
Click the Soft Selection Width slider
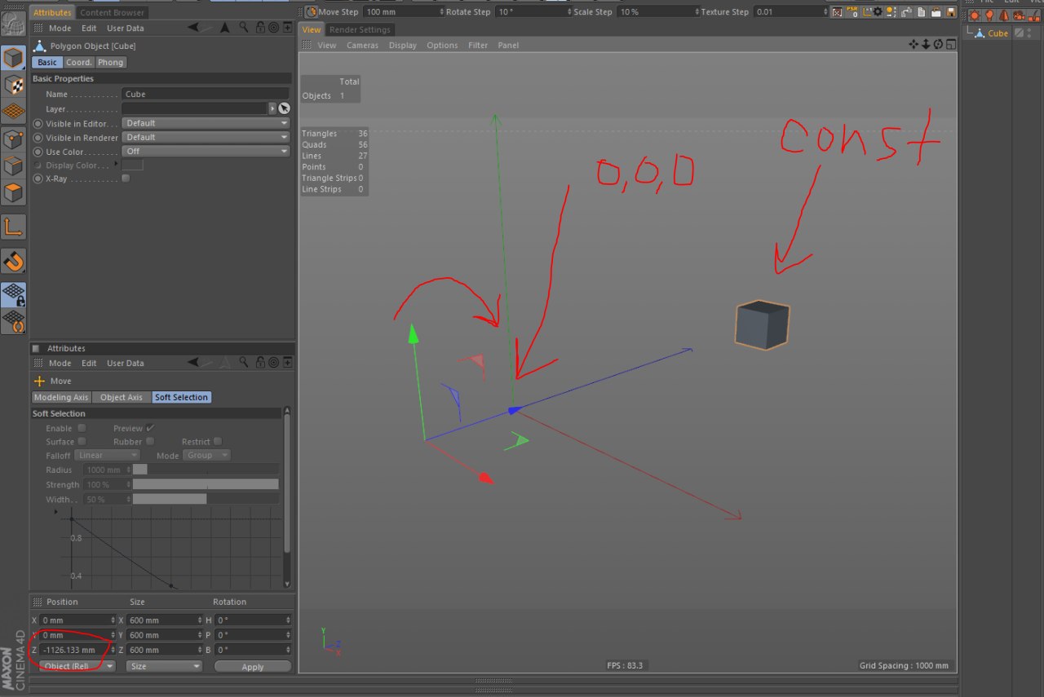point(206,499)
